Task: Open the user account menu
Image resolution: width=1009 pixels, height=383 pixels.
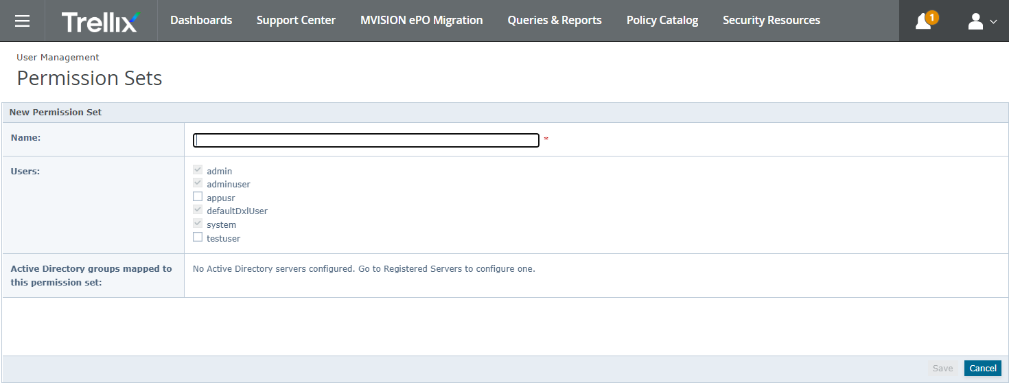Action: [x=982, y=21]
